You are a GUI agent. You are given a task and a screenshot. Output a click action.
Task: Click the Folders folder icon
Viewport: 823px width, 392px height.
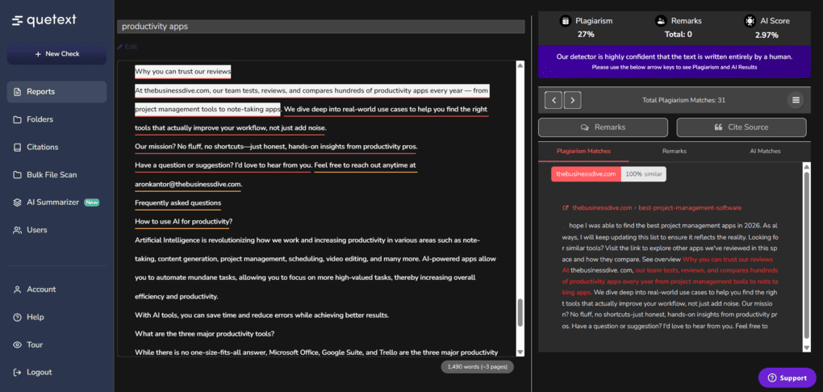pos(17,119)
